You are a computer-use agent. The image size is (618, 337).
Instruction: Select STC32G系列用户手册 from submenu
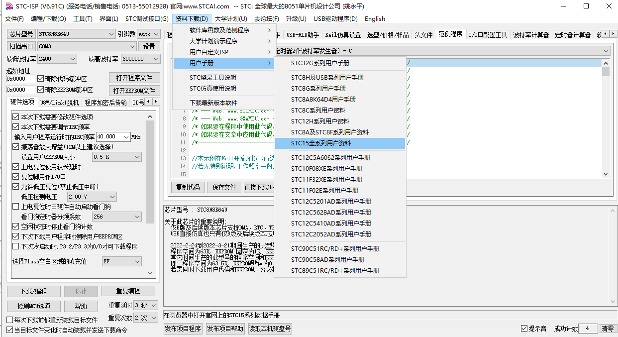pyautogui.click(x=340, y=63)
